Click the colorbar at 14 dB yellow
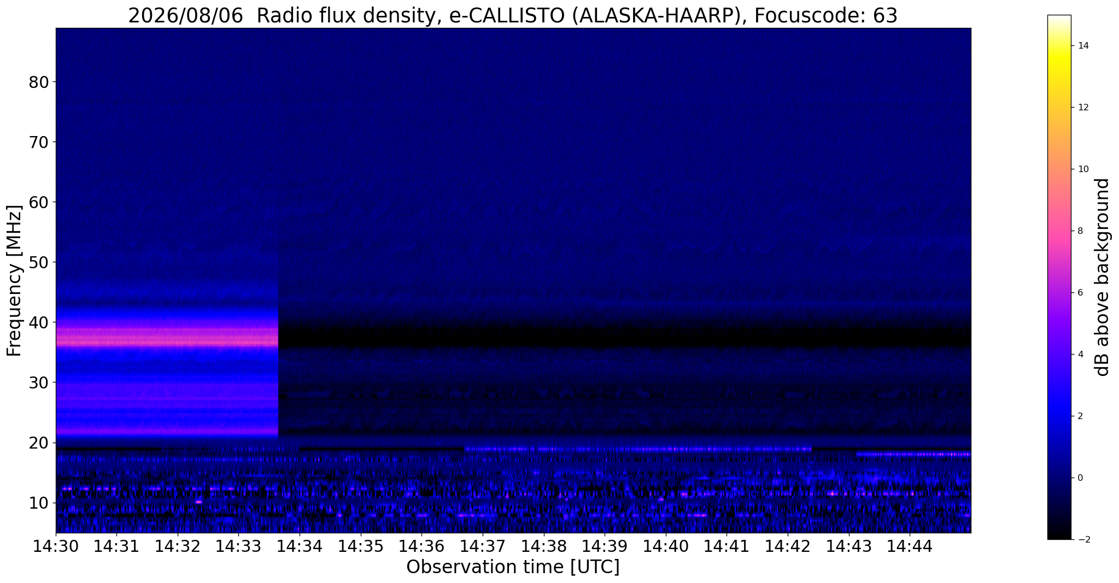This screenshot has width=1119, height=583. [x=1059, y=45]
